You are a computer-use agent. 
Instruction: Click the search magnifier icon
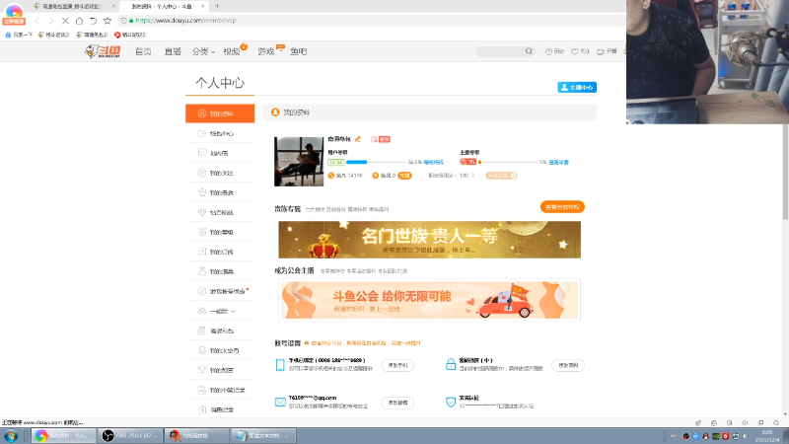[x=529, y=51]
